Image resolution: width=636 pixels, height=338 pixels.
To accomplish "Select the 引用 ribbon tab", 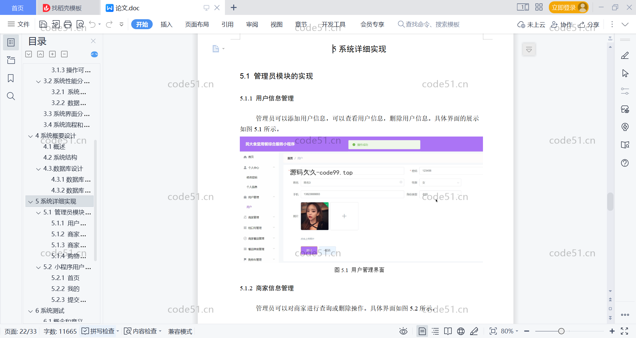I will 227,24.
